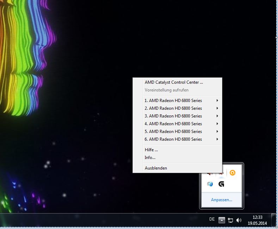Expand submenu for 1. AMD Radeon HD 6800 Series
The width and height of the screenshot is (278, 229).
pyautogui.click(x=177, y=101)
